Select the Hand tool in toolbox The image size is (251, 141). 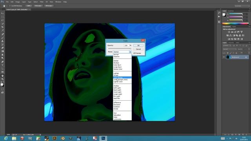[2, 76]
